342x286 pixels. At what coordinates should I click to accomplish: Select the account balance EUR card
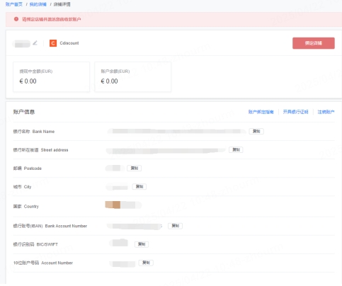132,76
